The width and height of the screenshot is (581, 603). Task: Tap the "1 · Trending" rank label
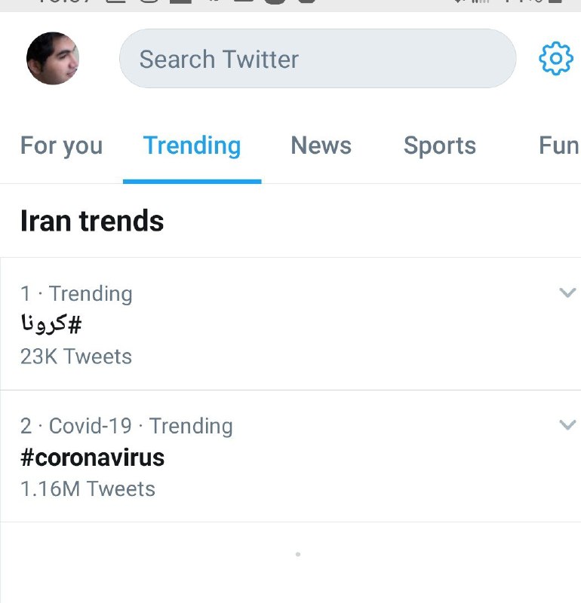click(x=76, y=294)
